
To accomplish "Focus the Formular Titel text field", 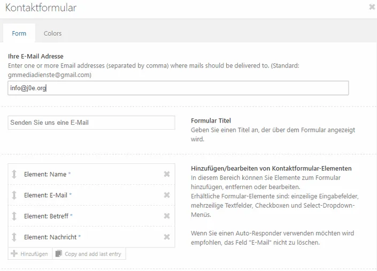I will click(91, 122).
